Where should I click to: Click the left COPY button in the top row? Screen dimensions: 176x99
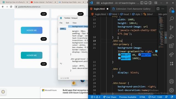coord(43,14)
